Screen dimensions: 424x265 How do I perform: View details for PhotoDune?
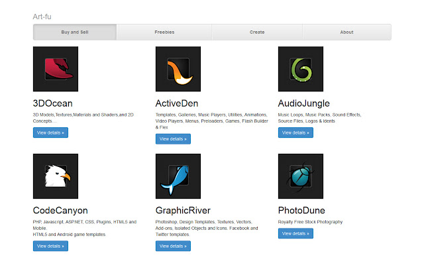tap(295, 233)
